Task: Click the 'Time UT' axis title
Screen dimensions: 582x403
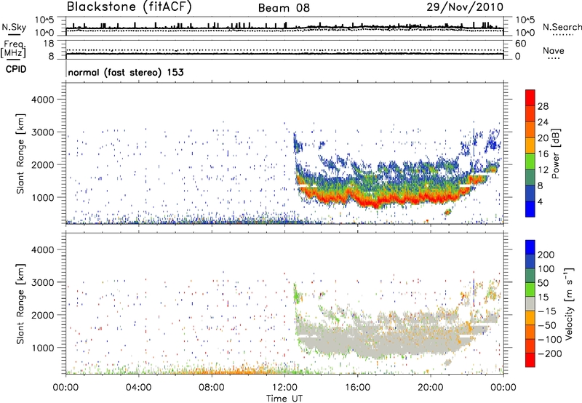Action: pyautogui.click(x=284, y=399)
